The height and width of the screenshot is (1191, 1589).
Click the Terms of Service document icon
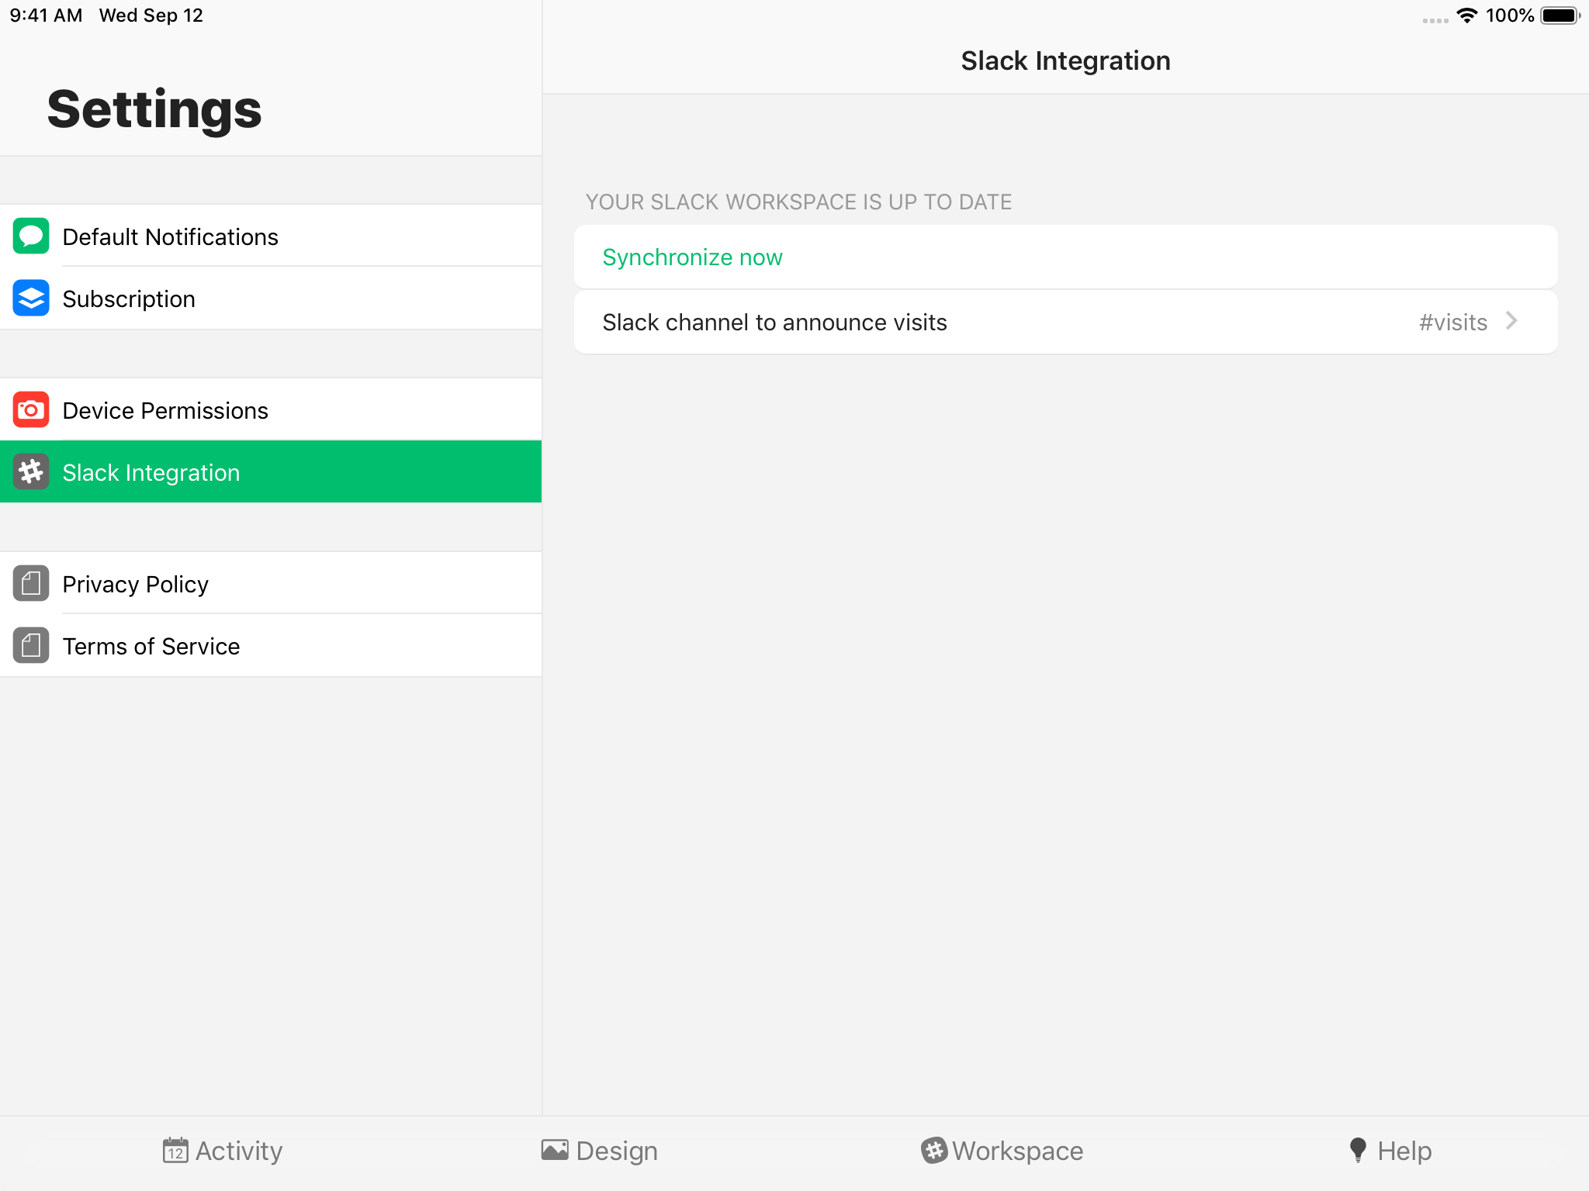[31, 645]
